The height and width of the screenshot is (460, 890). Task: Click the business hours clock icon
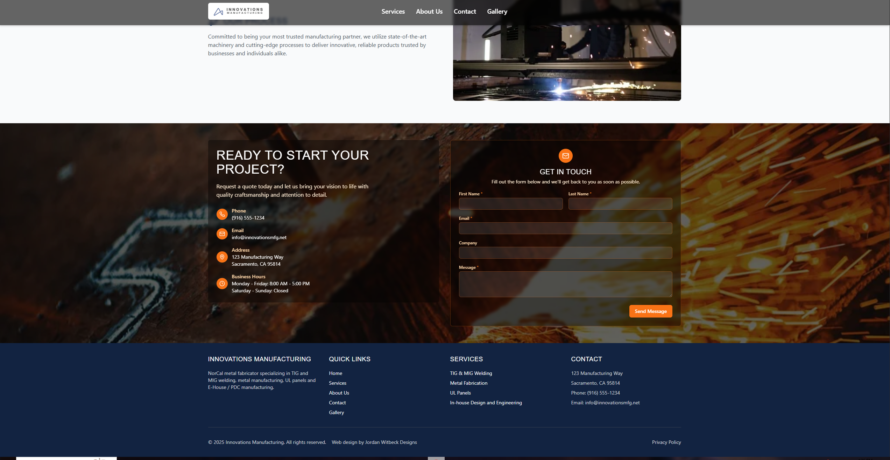tap(222, 284)
